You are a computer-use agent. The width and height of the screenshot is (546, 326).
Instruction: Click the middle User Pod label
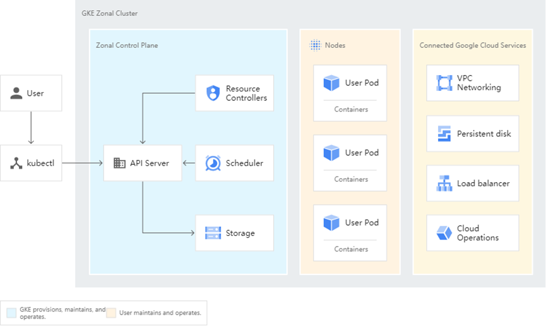click(362, 153)
